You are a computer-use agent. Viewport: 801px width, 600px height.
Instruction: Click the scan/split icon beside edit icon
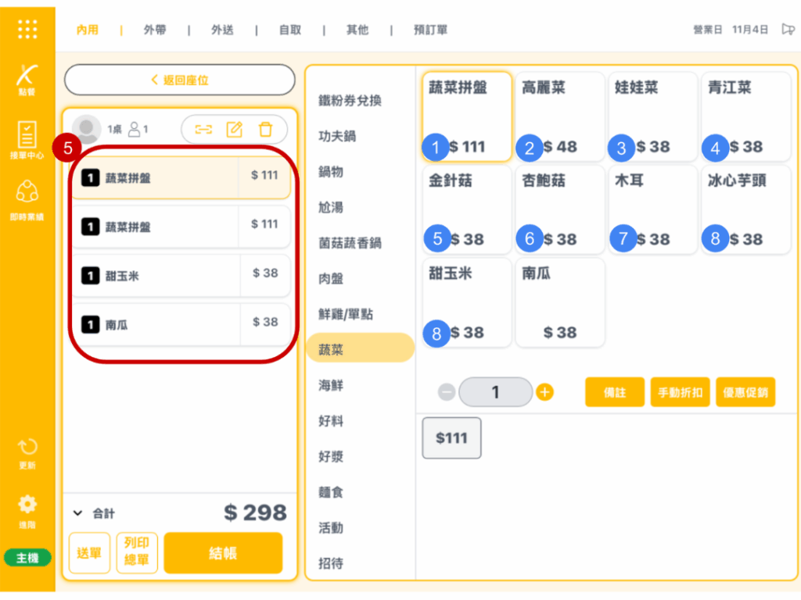(203, 130)
